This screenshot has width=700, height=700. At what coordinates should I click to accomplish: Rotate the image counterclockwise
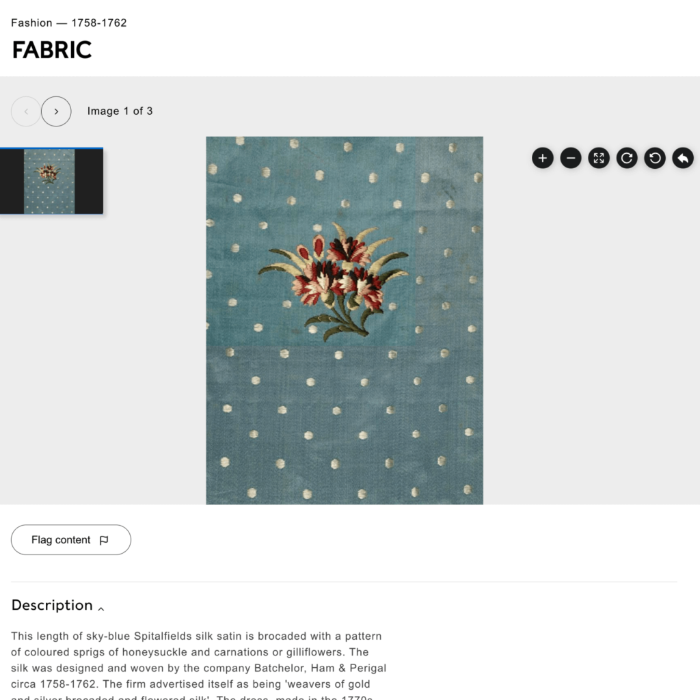point(655,159)
